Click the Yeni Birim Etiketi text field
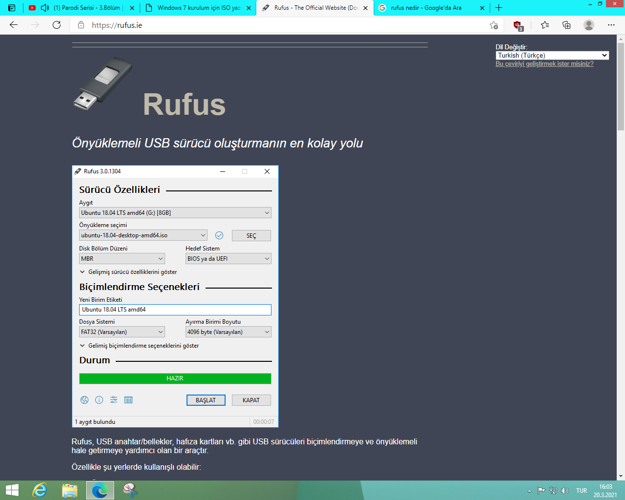The height and width of the screenshot is (500, 625). 175,310
